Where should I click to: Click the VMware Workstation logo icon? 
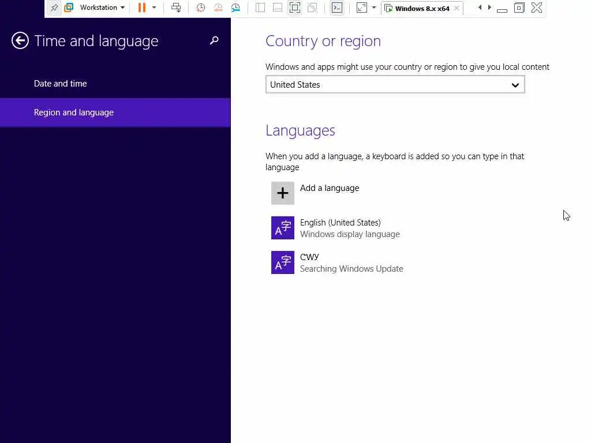click(x=69, y=7)
